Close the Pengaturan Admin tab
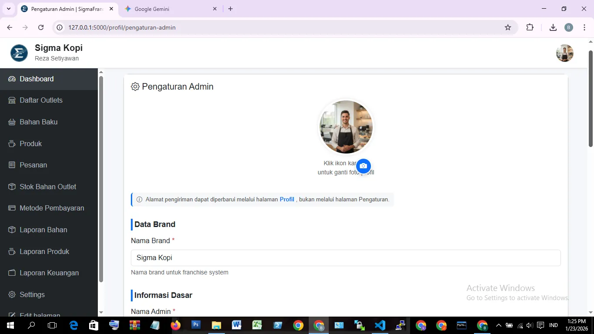The width and height of the screenshot is (594, 334). click(x=111, y=9)
